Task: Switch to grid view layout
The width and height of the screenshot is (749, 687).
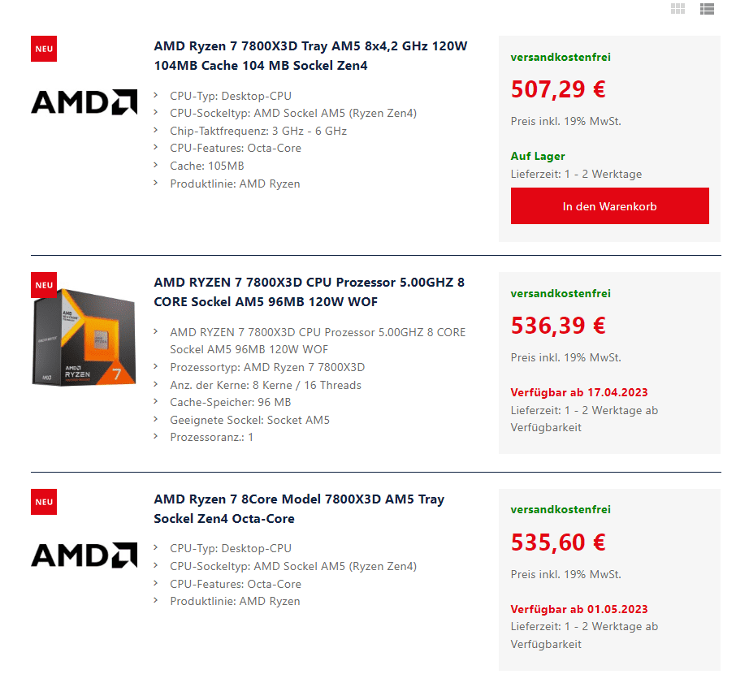Action: click(678, 9)
